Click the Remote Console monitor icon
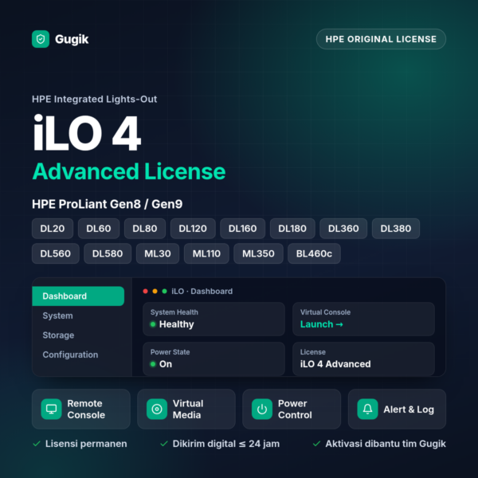This screenshot has height=478, width=478. pos(51,409)
